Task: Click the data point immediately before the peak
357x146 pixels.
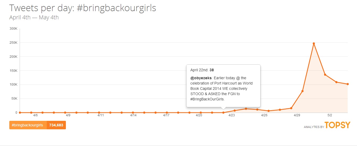Action: [x=303, y=91]
